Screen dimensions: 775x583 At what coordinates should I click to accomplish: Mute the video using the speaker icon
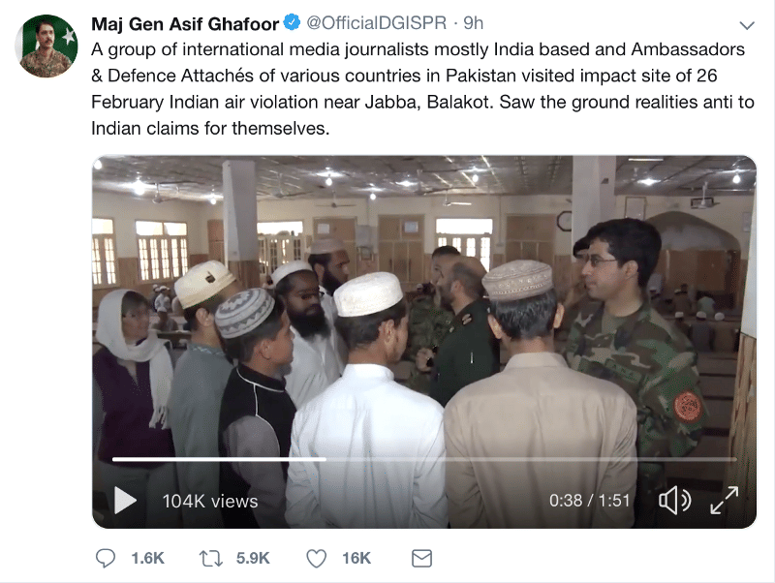tap(674, 500)
